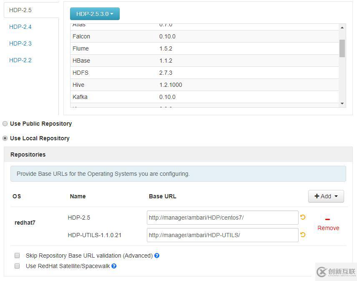
Task: Select the Kafka service row
Action: [204, 97]
